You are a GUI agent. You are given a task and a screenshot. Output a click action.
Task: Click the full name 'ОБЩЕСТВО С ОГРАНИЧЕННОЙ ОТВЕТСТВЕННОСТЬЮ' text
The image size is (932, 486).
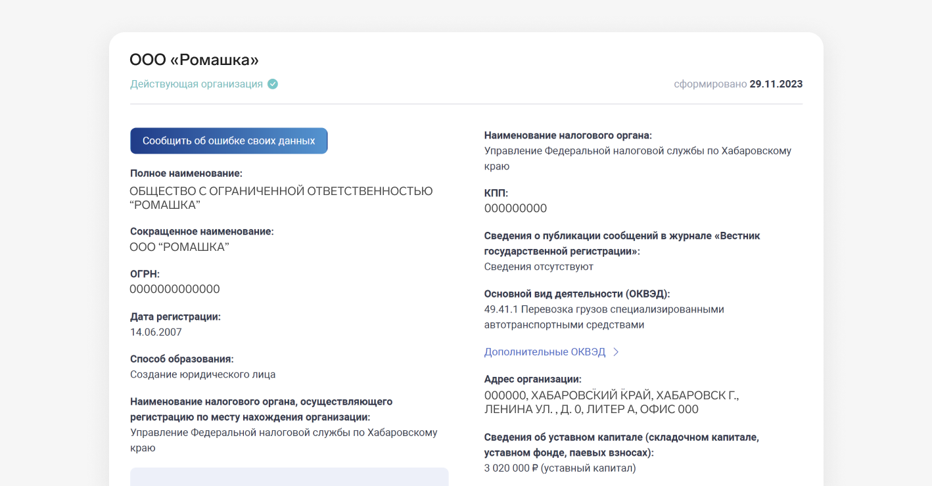coord(281,192)
